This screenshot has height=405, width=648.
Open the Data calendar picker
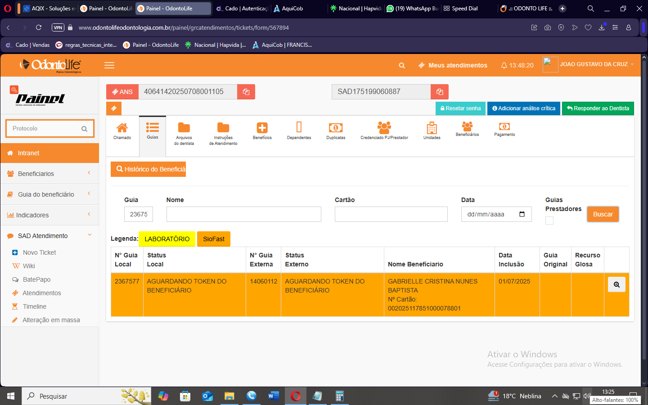tap(522, 214)
